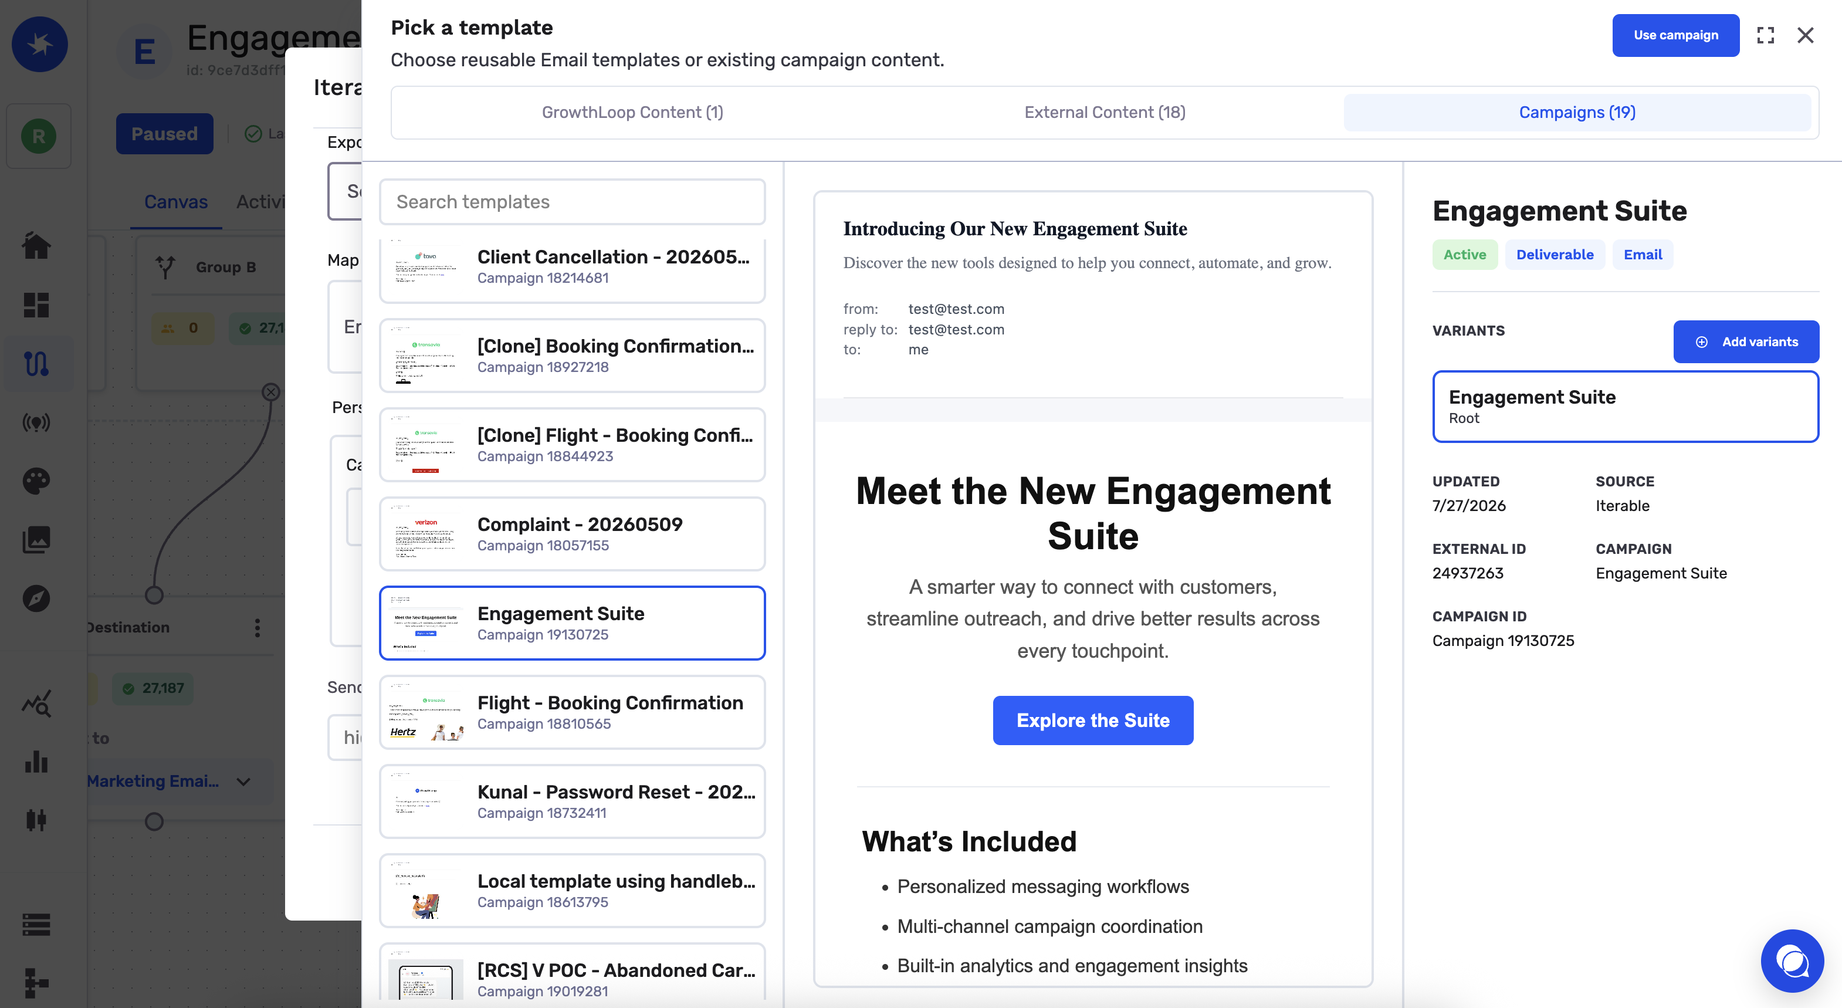
Task: Select Flight - Booking Confirmation campaign 18810565
Action: click(572, 712)
